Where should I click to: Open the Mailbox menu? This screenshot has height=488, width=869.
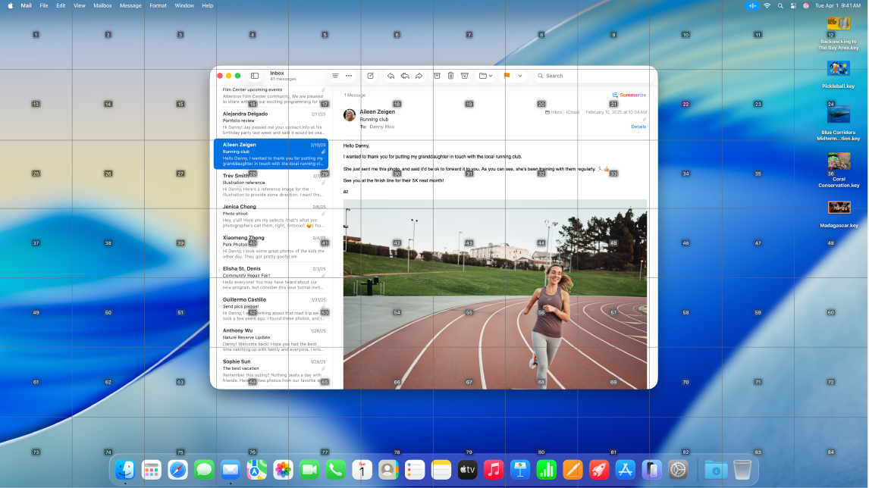point(102,5)
